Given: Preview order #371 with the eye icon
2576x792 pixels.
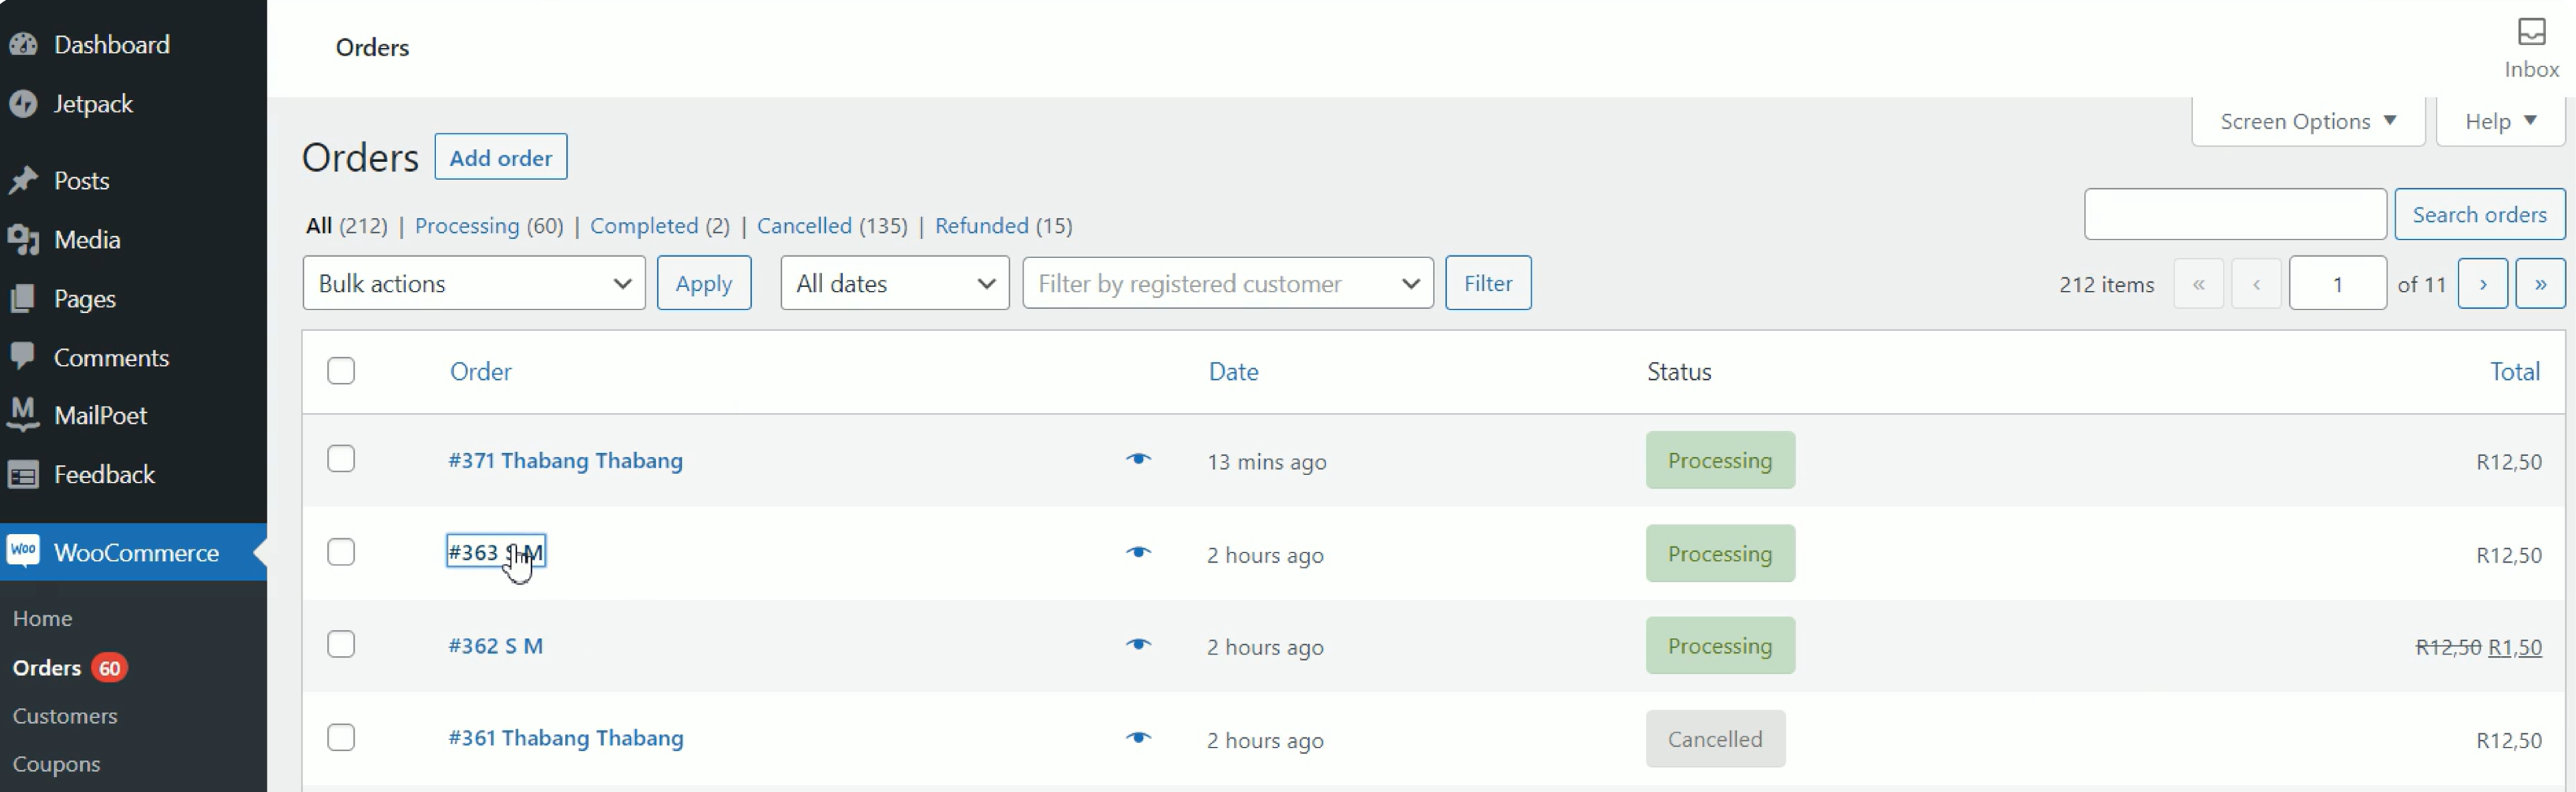Looking at the screenshot, I should [x=1139, y=460].
